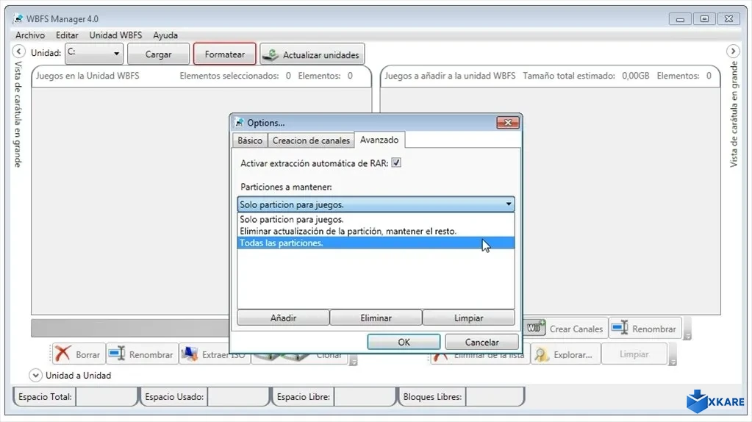Expand Unidad a Unidad section

(x=35, y=375)
